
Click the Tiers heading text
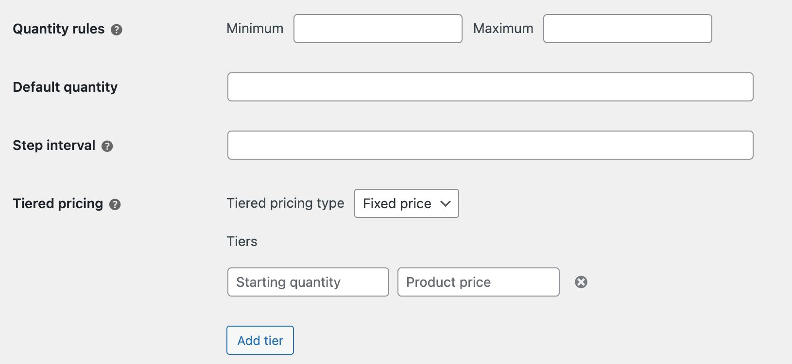coord(242,242)
